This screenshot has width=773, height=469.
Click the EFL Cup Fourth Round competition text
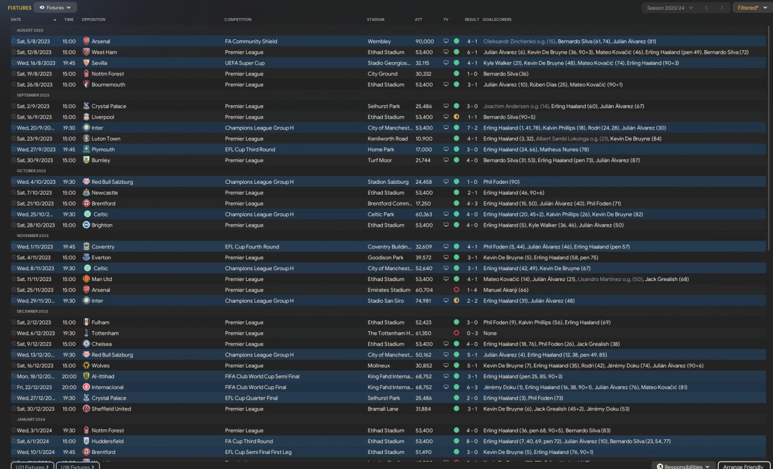[x=252, y=247]
